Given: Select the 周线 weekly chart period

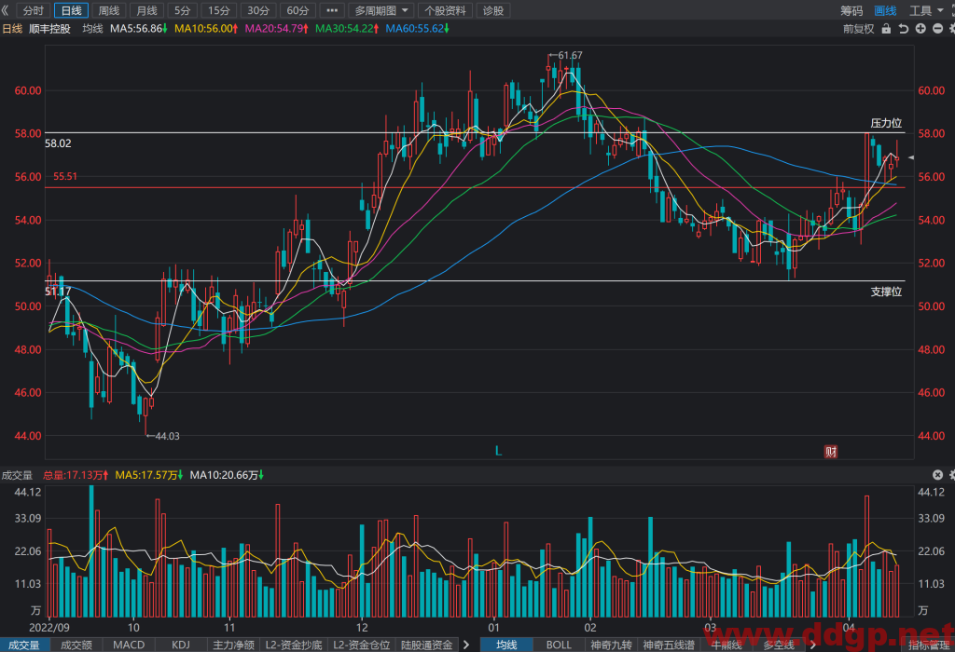Looking at the screenshot, I should tap(109, 10).
